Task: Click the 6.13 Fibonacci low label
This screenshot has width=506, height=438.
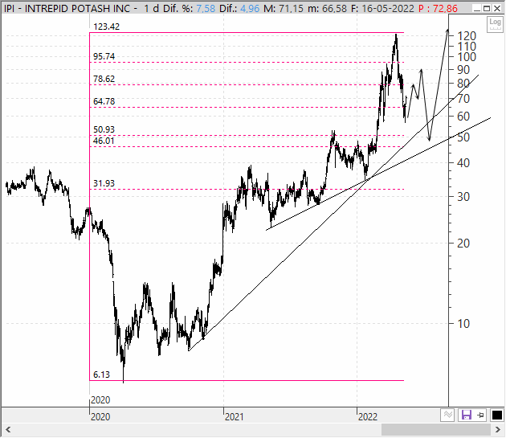Action: (x=101, y=375)
